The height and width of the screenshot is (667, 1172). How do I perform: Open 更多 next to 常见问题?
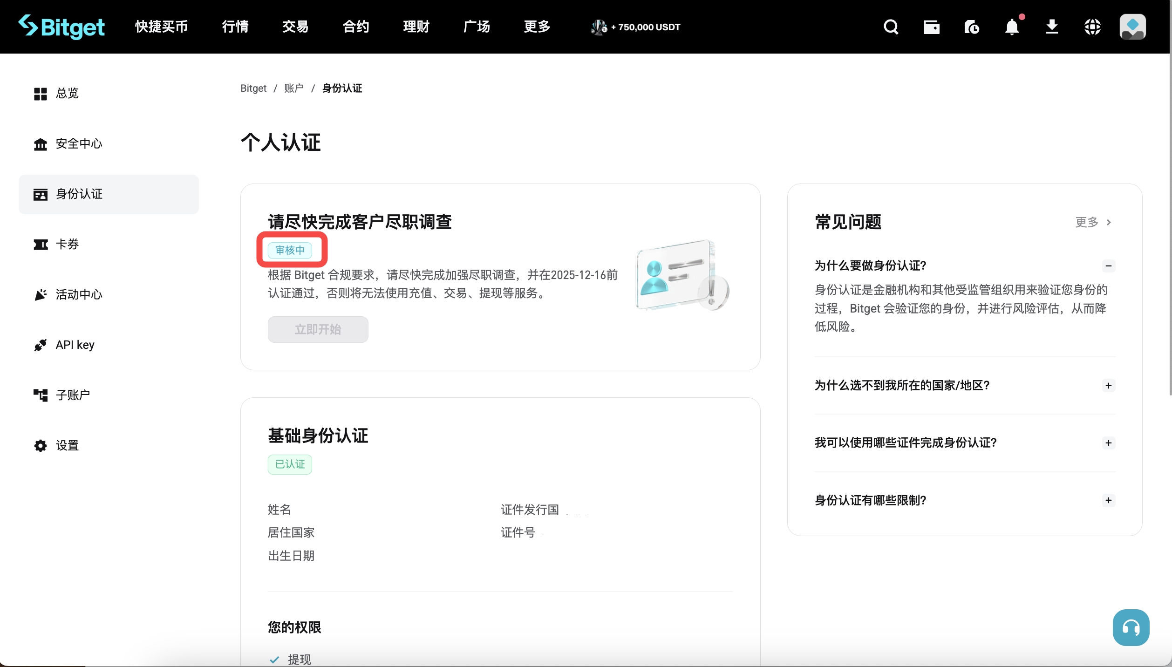click(x=1090, y=222)
